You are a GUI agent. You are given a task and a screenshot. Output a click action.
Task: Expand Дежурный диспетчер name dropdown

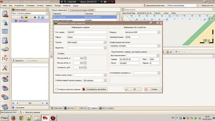point(198,6)
